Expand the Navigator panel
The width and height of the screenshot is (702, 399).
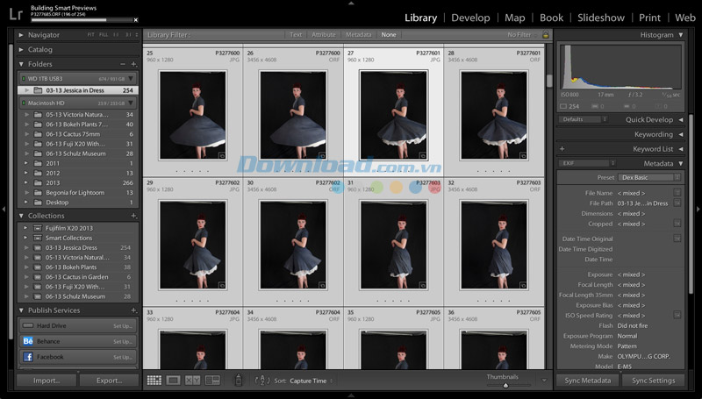point(21,35)
